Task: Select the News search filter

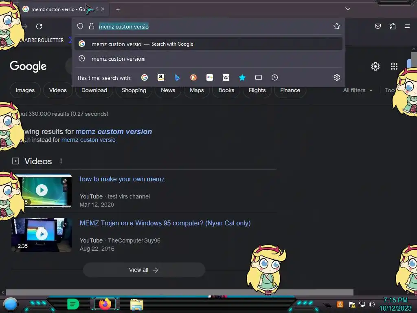Action: tap(168, 90)
